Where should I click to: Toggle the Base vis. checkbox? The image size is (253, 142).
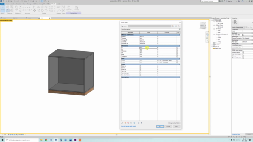[140, 66]
